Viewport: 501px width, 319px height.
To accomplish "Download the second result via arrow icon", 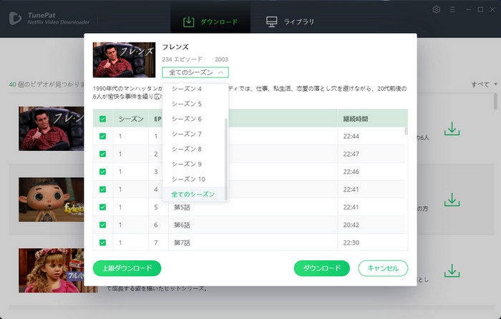I will click(452, 200).
